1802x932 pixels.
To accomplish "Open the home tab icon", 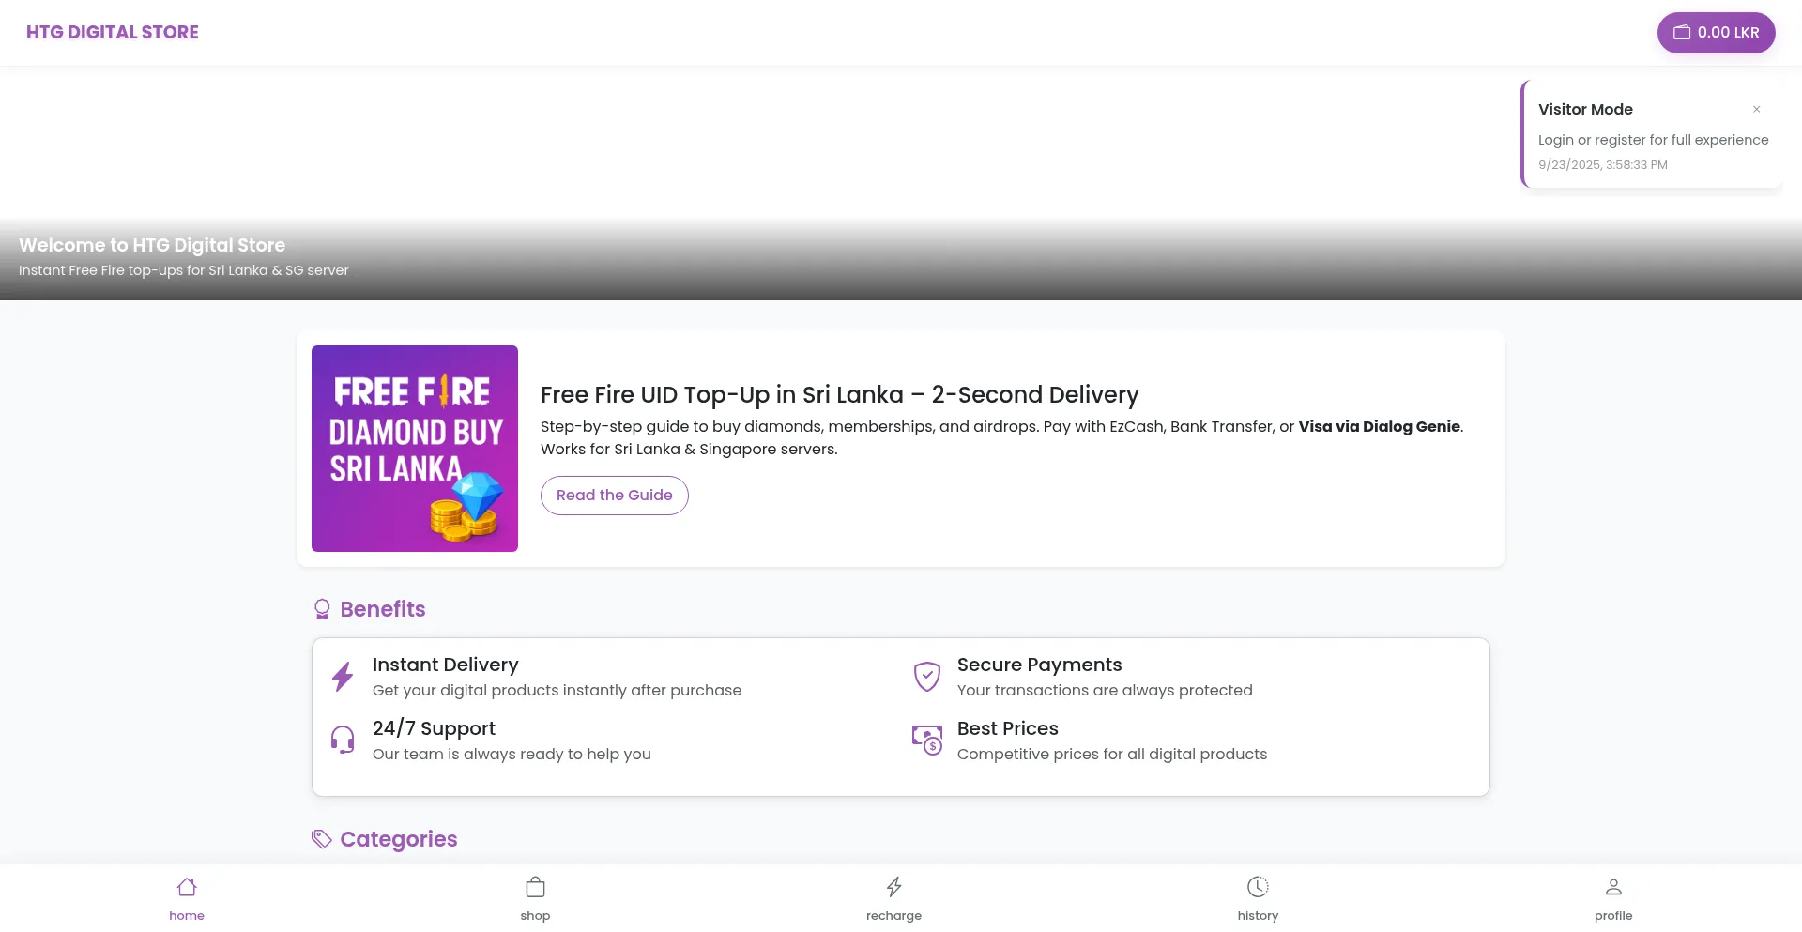I will [187, 887].
